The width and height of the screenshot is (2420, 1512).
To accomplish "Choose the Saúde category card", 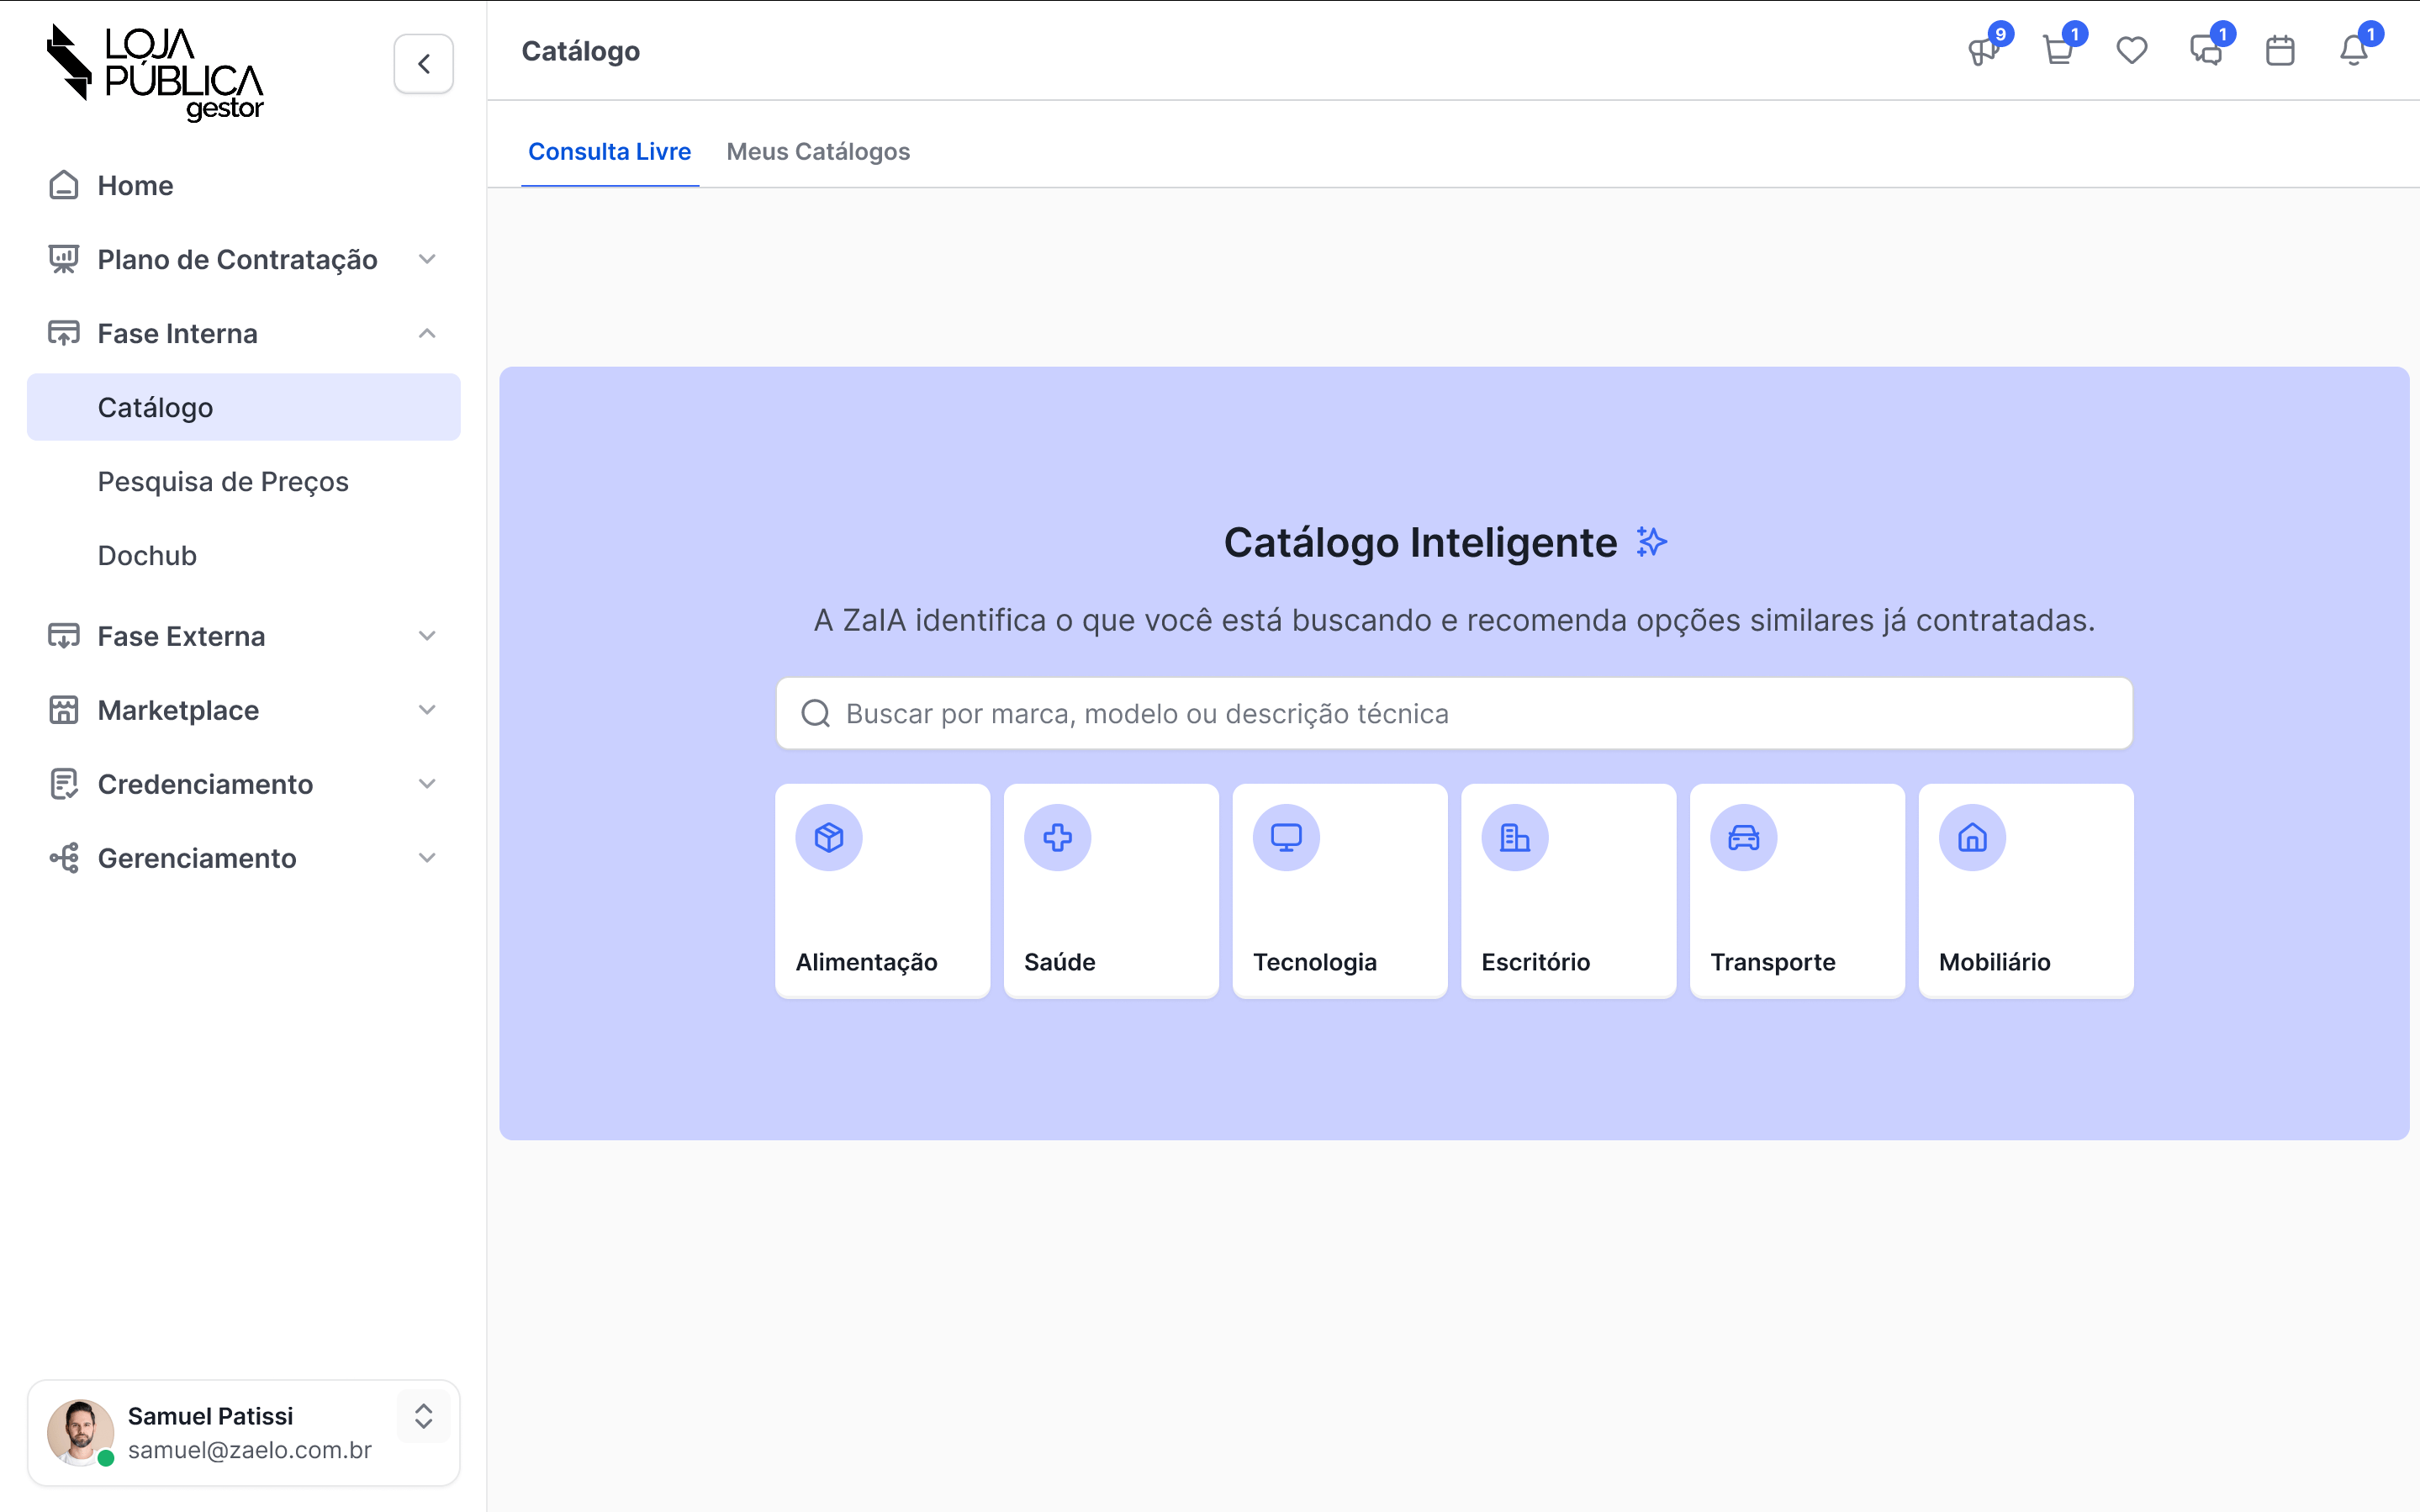I will tap(1111, 890).
